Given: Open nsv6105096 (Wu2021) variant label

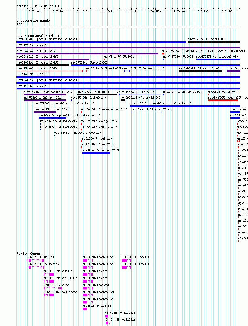Looking at the screenshot, I should pos(32,74).
